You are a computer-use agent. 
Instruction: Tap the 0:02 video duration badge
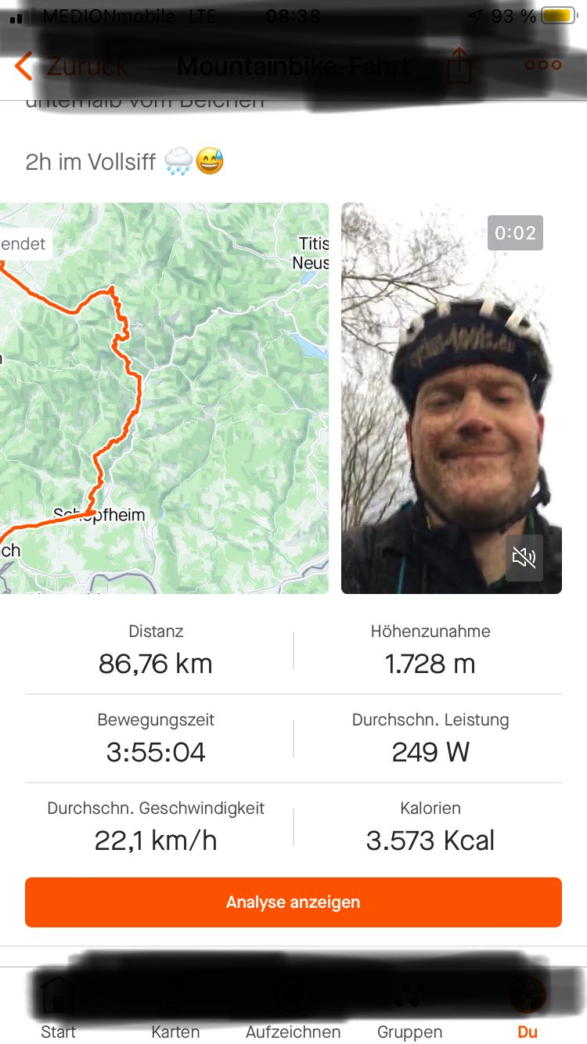(x=515, y=232)
